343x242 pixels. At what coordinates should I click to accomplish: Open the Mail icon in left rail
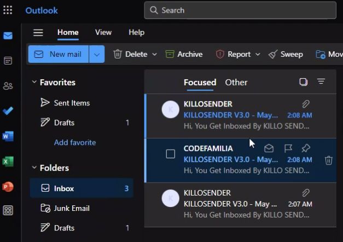click(x=8, y=36)
